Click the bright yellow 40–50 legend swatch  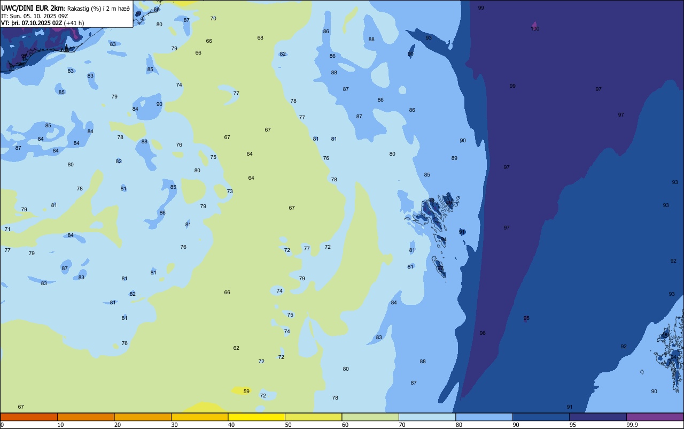point(256,417)
